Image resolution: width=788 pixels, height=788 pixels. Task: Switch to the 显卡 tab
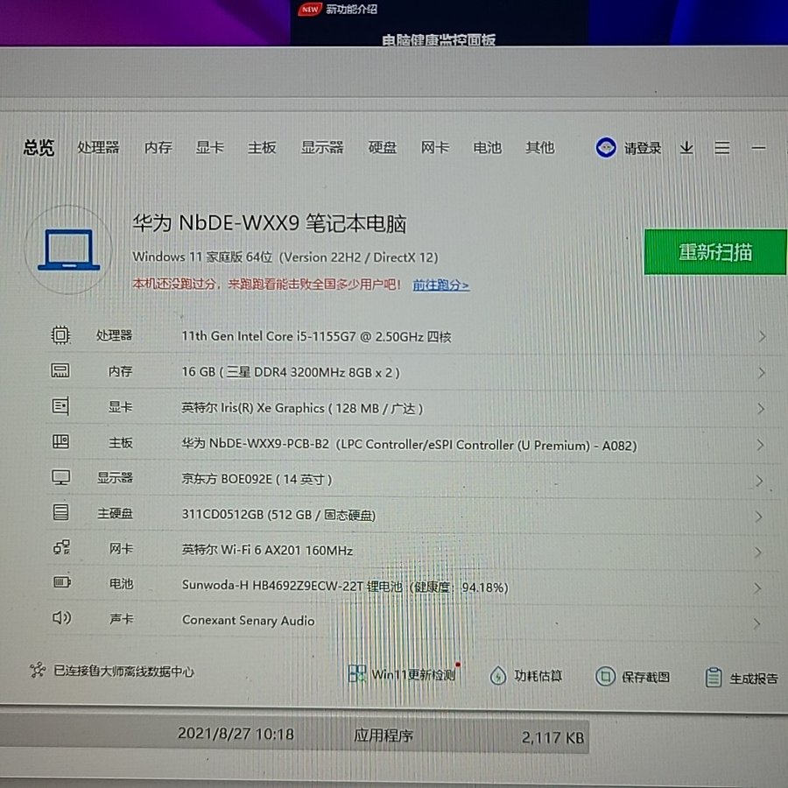coord(209,148)
